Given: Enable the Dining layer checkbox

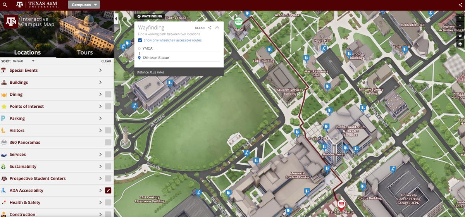Looking at the screenshot, I should click(x=108, y=95).
